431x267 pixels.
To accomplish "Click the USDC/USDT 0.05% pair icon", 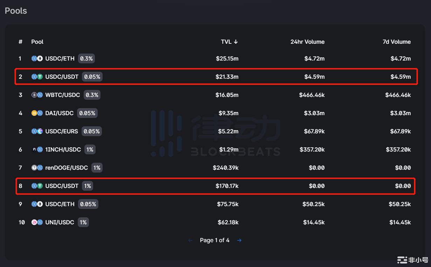I will click(37, 77).
